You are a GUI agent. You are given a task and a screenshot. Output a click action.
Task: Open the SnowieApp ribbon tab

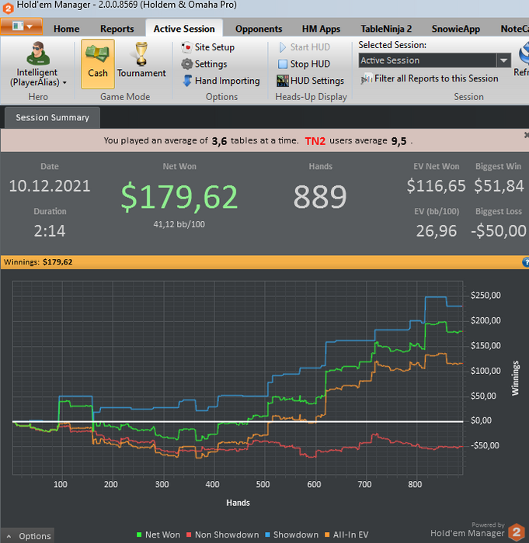click(x=456, y=29)
